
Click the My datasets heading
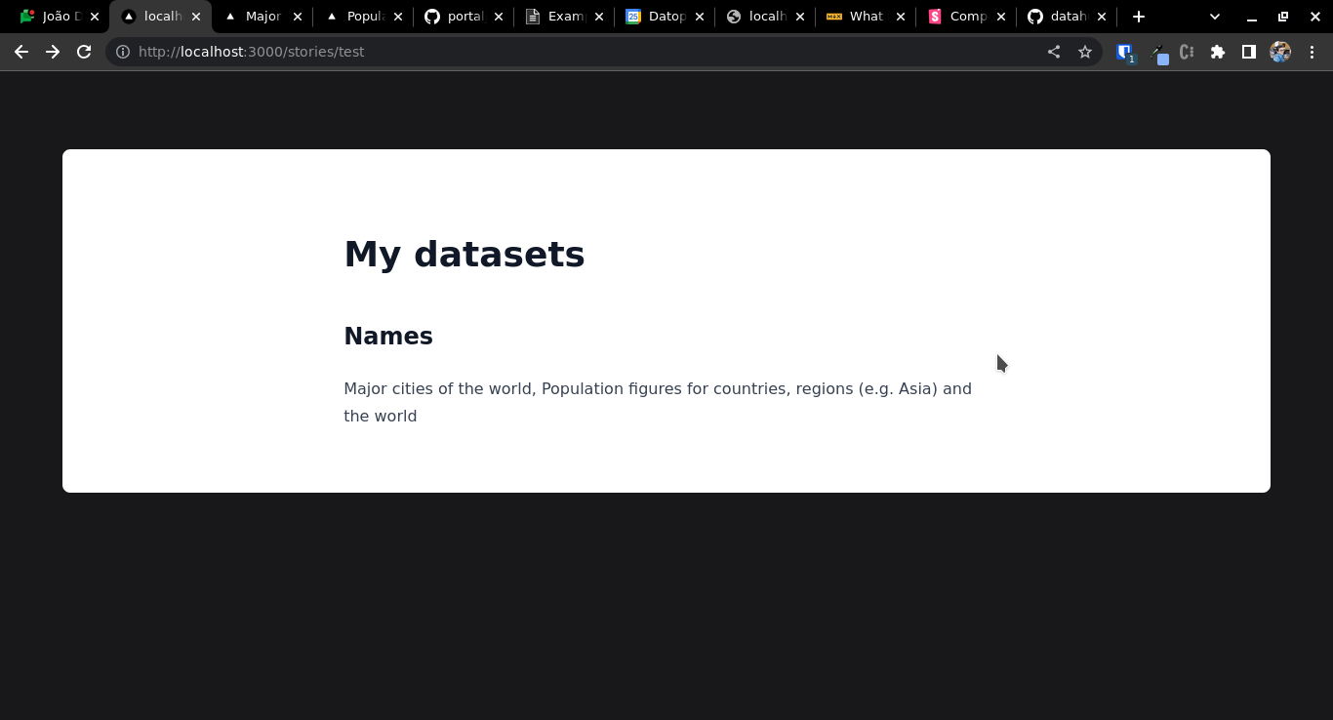465,255
